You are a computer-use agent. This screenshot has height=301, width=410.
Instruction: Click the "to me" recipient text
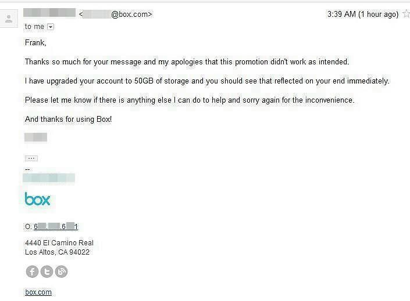tap(34, 27)
